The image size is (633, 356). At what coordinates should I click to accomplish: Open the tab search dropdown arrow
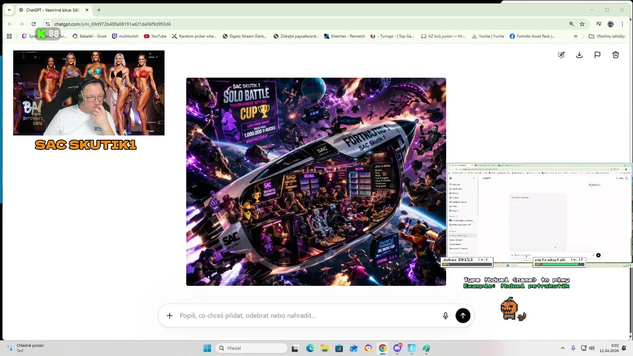click(x=9, y=10)
